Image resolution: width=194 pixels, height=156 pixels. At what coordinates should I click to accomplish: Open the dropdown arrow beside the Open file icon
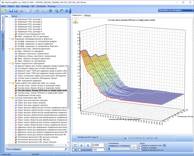[x=8, y=11]
